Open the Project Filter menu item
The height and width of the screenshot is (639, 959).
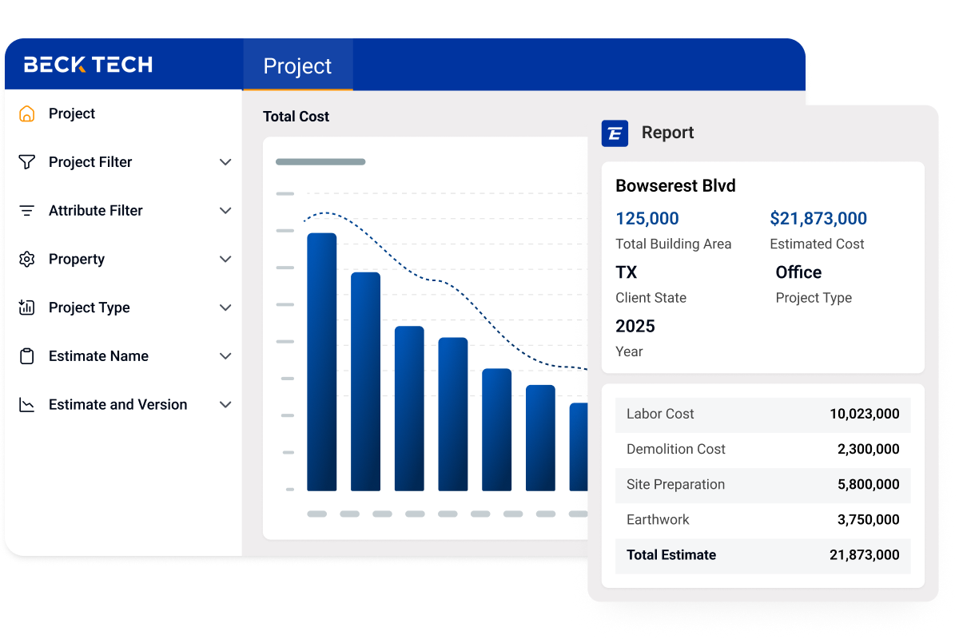coord(90,162)
